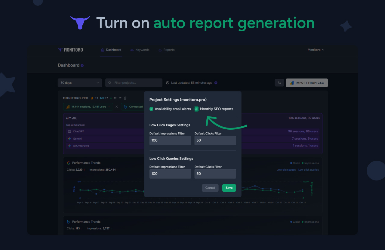Click the Filter projects search field
This screenshot has width=385, height=250.
coord(134,82)
